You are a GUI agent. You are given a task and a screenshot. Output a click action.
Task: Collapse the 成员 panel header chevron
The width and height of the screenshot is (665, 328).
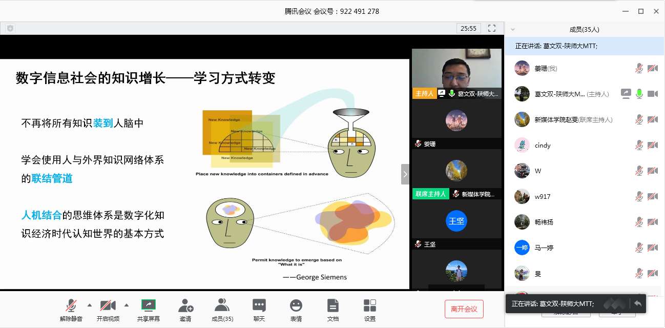click(513, 30)
